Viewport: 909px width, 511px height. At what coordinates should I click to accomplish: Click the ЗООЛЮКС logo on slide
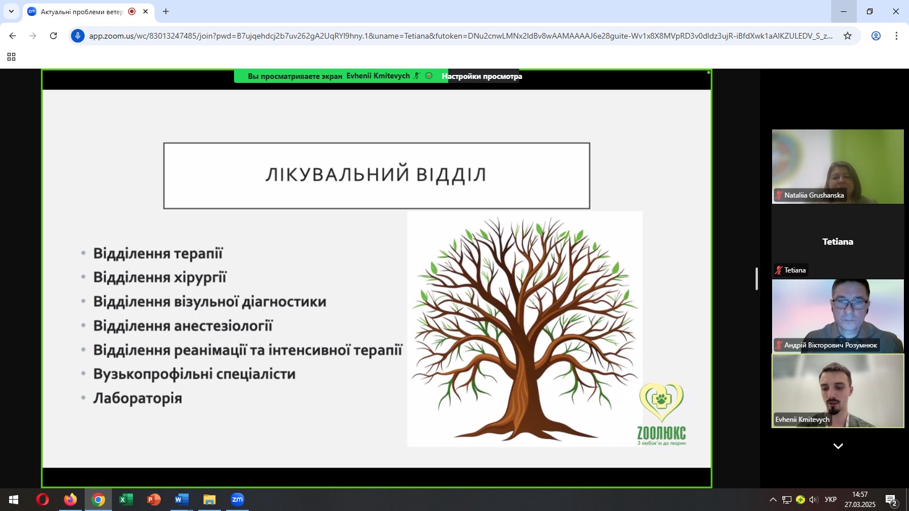[x=661, y=413]
